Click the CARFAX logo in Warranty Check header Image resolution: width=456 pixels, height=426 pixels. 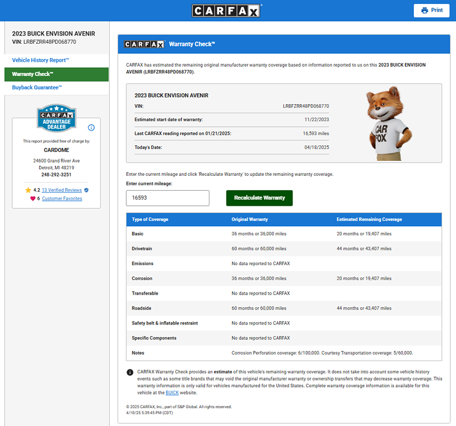(x=145, y=44)
